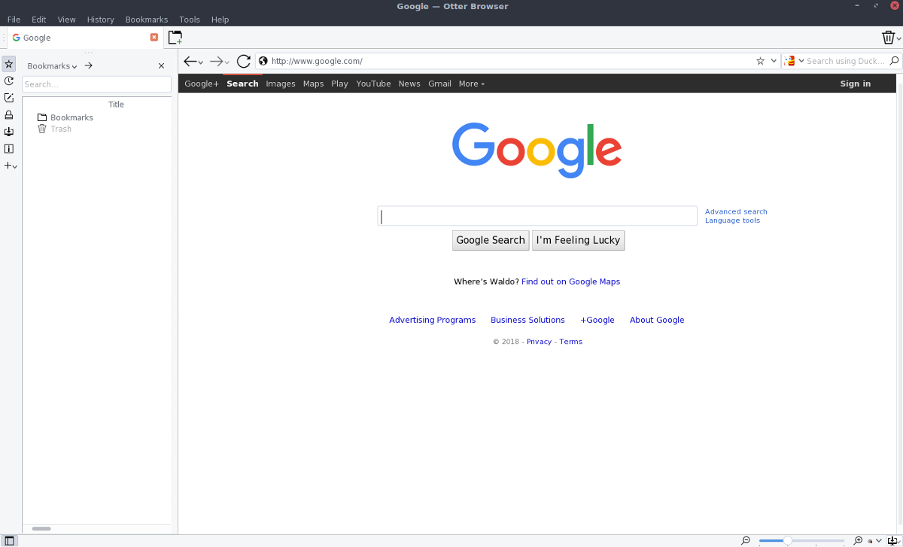
Task: Switch to the Google tab
Action: click(x=84, y=38)
